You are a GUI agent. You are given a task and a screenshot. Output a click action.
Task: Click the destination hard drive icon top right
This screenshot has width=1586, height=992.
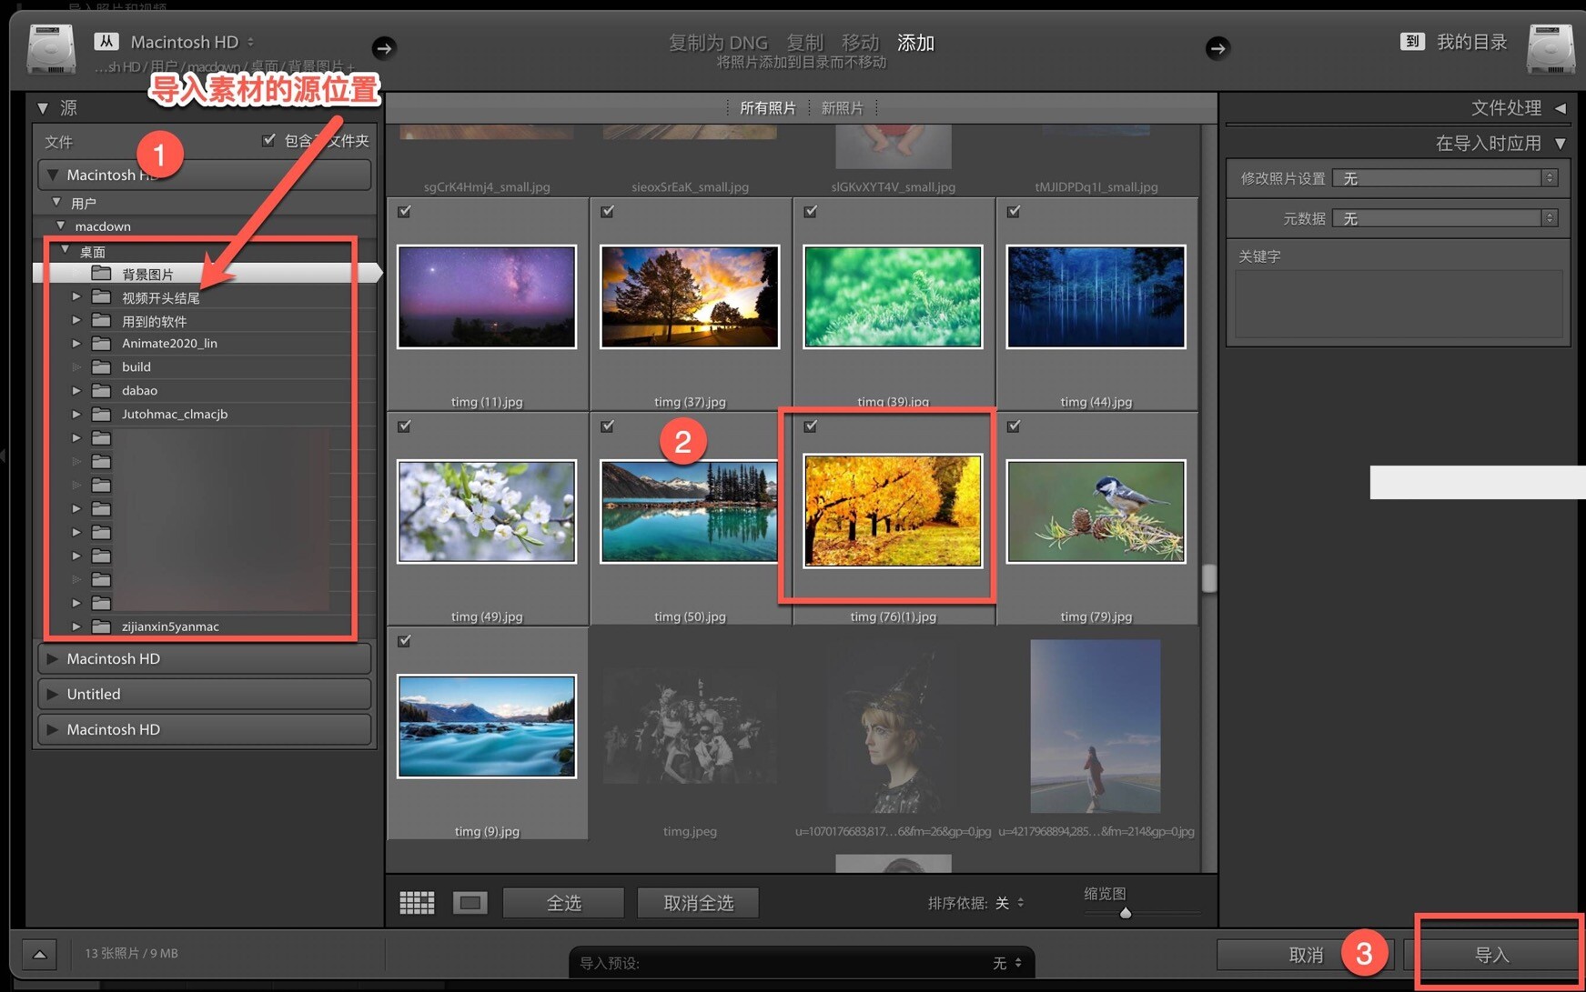pos(1551,49)
